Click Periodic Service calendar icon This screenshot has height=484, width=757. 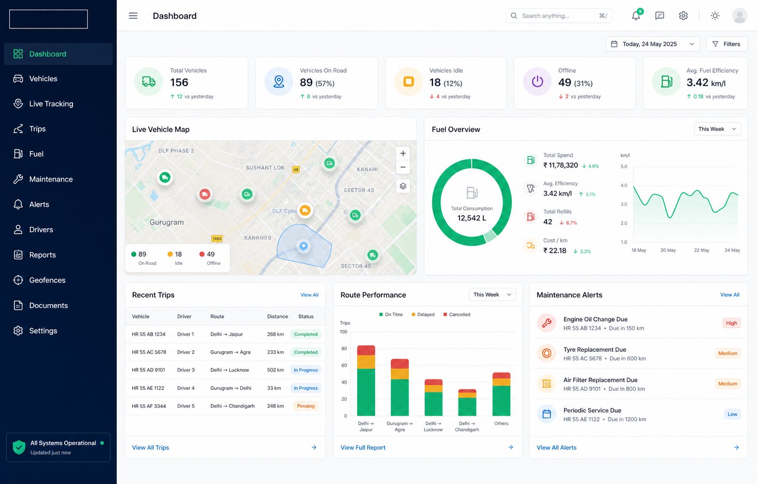[x=547, y=414]
